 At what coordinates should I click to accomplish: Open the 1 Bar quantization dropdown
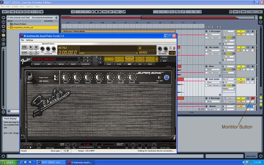tap(118, 12)
